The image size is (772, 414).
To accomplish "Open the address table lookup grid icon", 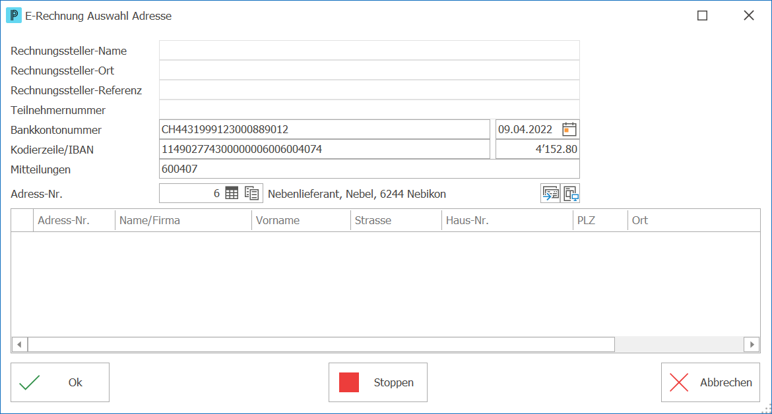I will tap(232, 193).
